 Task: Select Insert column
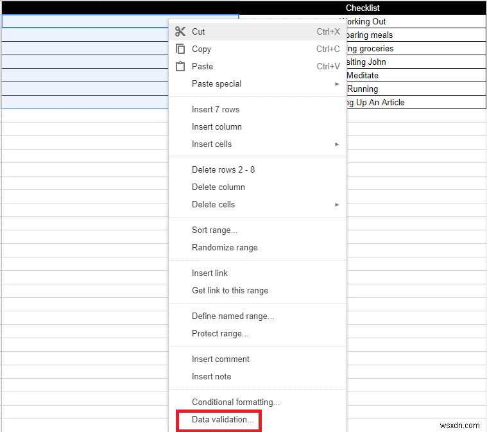[257, 127]
